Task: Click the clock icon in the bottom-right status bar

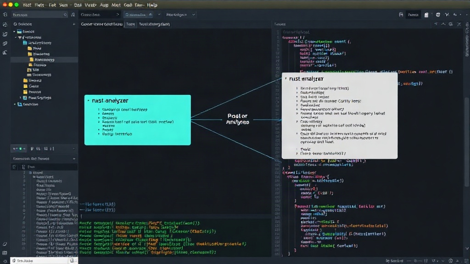Action: (x=451, y=261)
